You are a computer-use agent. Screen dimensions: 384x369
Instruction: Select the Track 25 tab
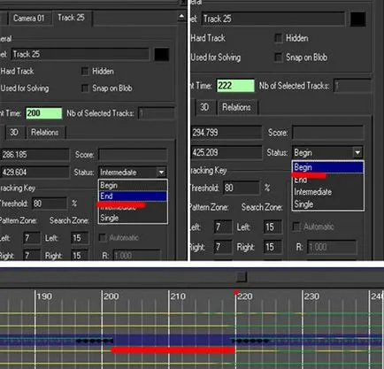(72, 18)
